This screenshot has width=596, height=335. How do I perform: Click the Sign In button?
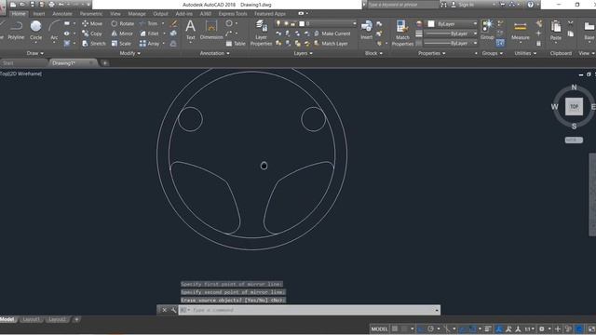point(463,5)
